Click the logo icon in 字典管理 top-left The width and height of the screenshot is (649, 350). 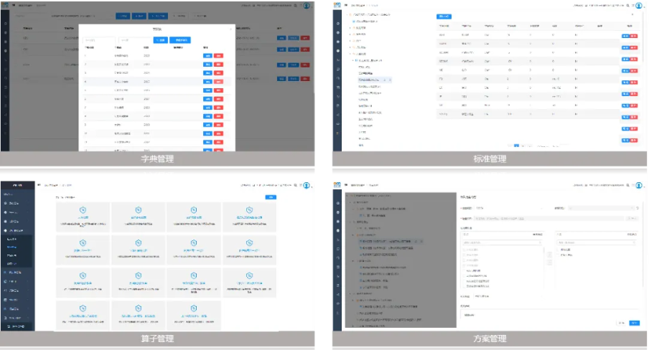[6, 4]
